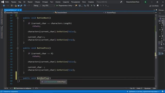Viewport: 165px width, 93px height.
Task: Click the no problems found checkmark icon
Action: coord(15,88)
